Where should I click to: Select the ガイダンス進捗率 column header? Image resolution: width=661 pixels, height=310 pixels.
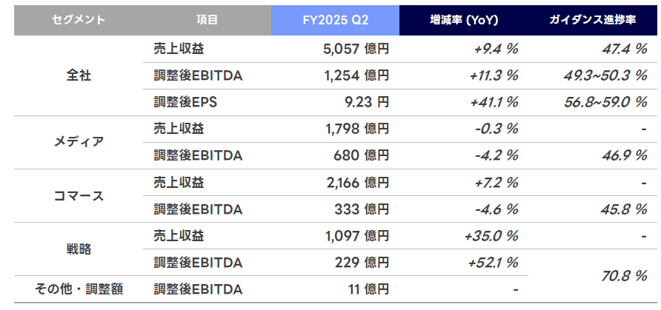(x=593, y=20)
